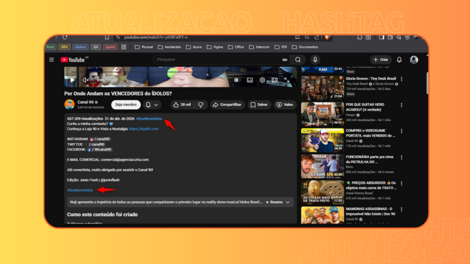Image resolution: width=470 pixels, height=264 pixels.
Task: Open the Leo AI sparkle icon
Action: [x=399, y=38]
